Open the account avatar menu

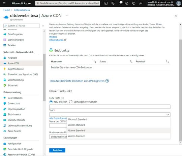pyautogui.click(x=179, y=3)
